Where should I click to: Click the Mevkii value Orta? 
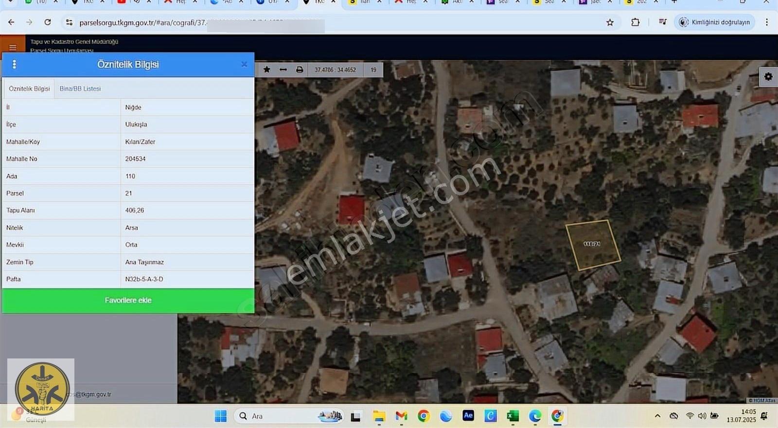(131, 245)
